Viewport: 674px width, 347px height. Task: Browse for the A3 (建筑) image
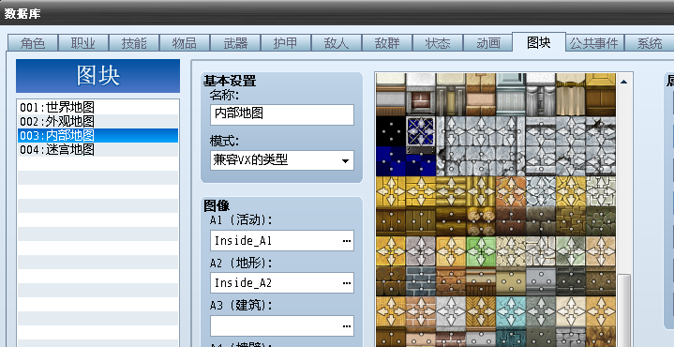coord(347,326)
